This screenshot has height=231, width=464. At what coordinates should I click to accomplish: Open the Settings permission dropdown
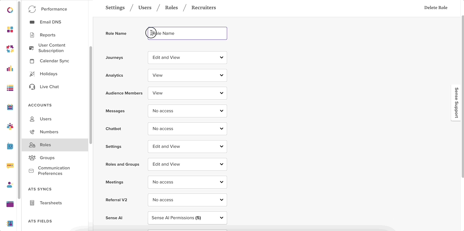(187, 147)
